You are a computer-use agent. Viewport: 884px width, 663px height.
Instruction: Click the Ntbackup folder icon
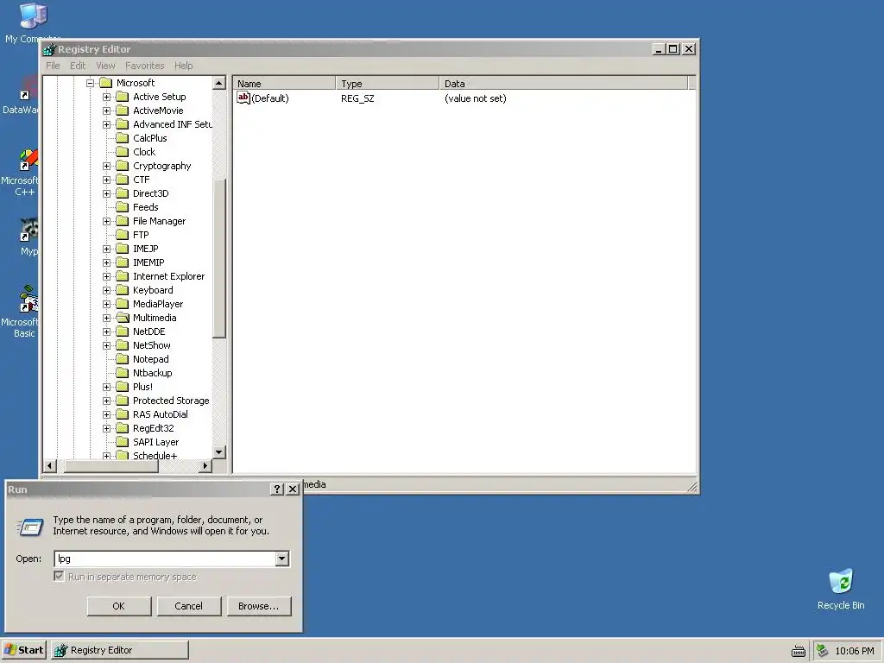(123, 373)
